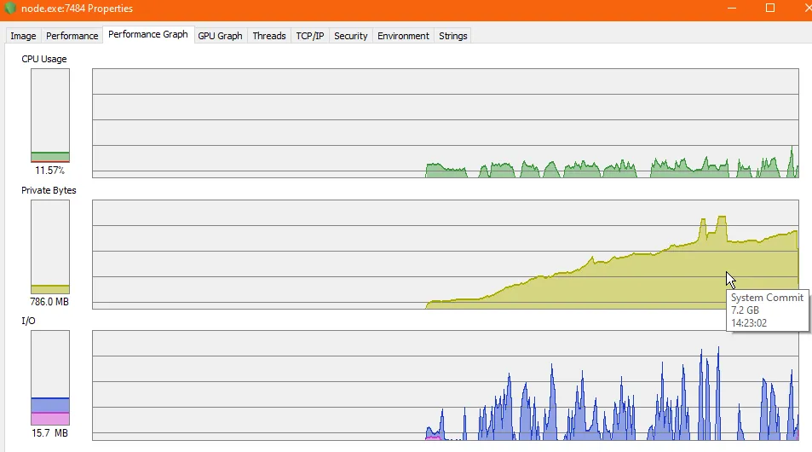
Task: Open the Performance tab
Action: coord(72,36)
